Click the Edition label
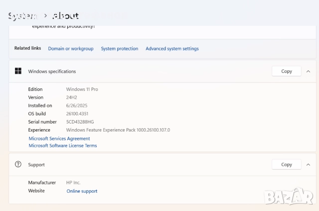The width and height of the screenshot is (319, 211). coord(35,89)
